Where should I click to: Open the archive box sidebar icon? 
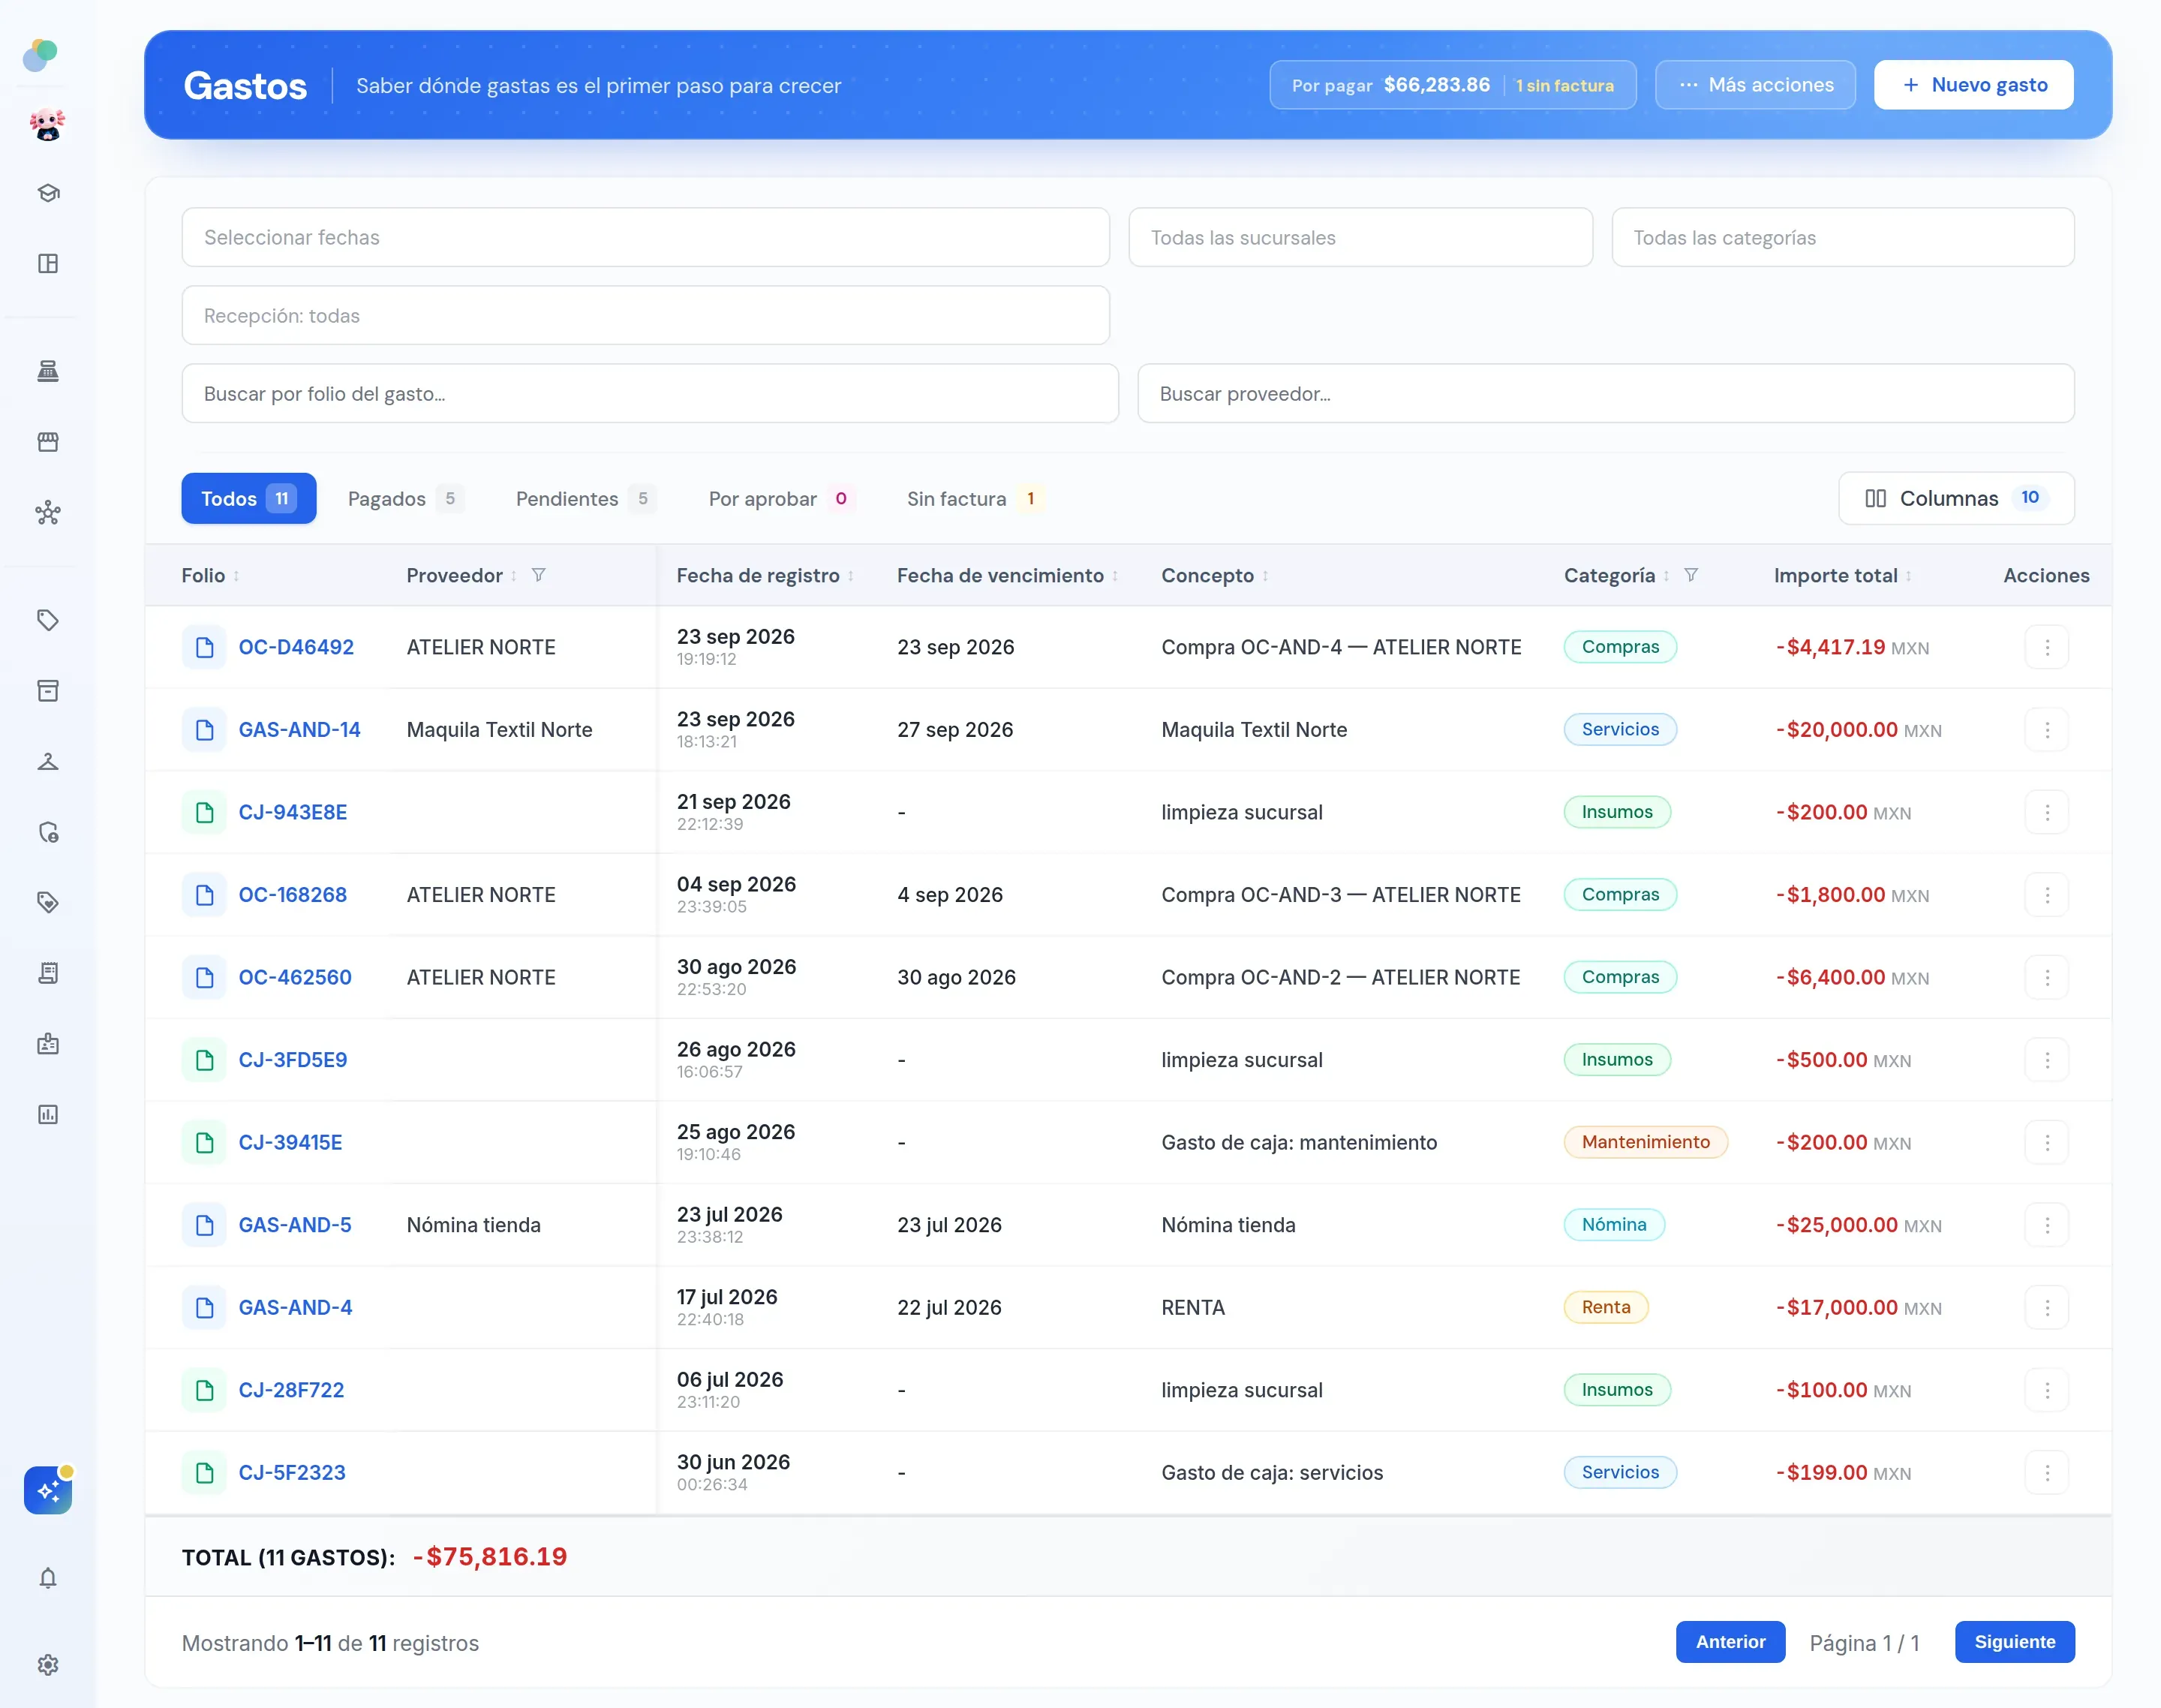pyautogui.click(x=48, y=691)
